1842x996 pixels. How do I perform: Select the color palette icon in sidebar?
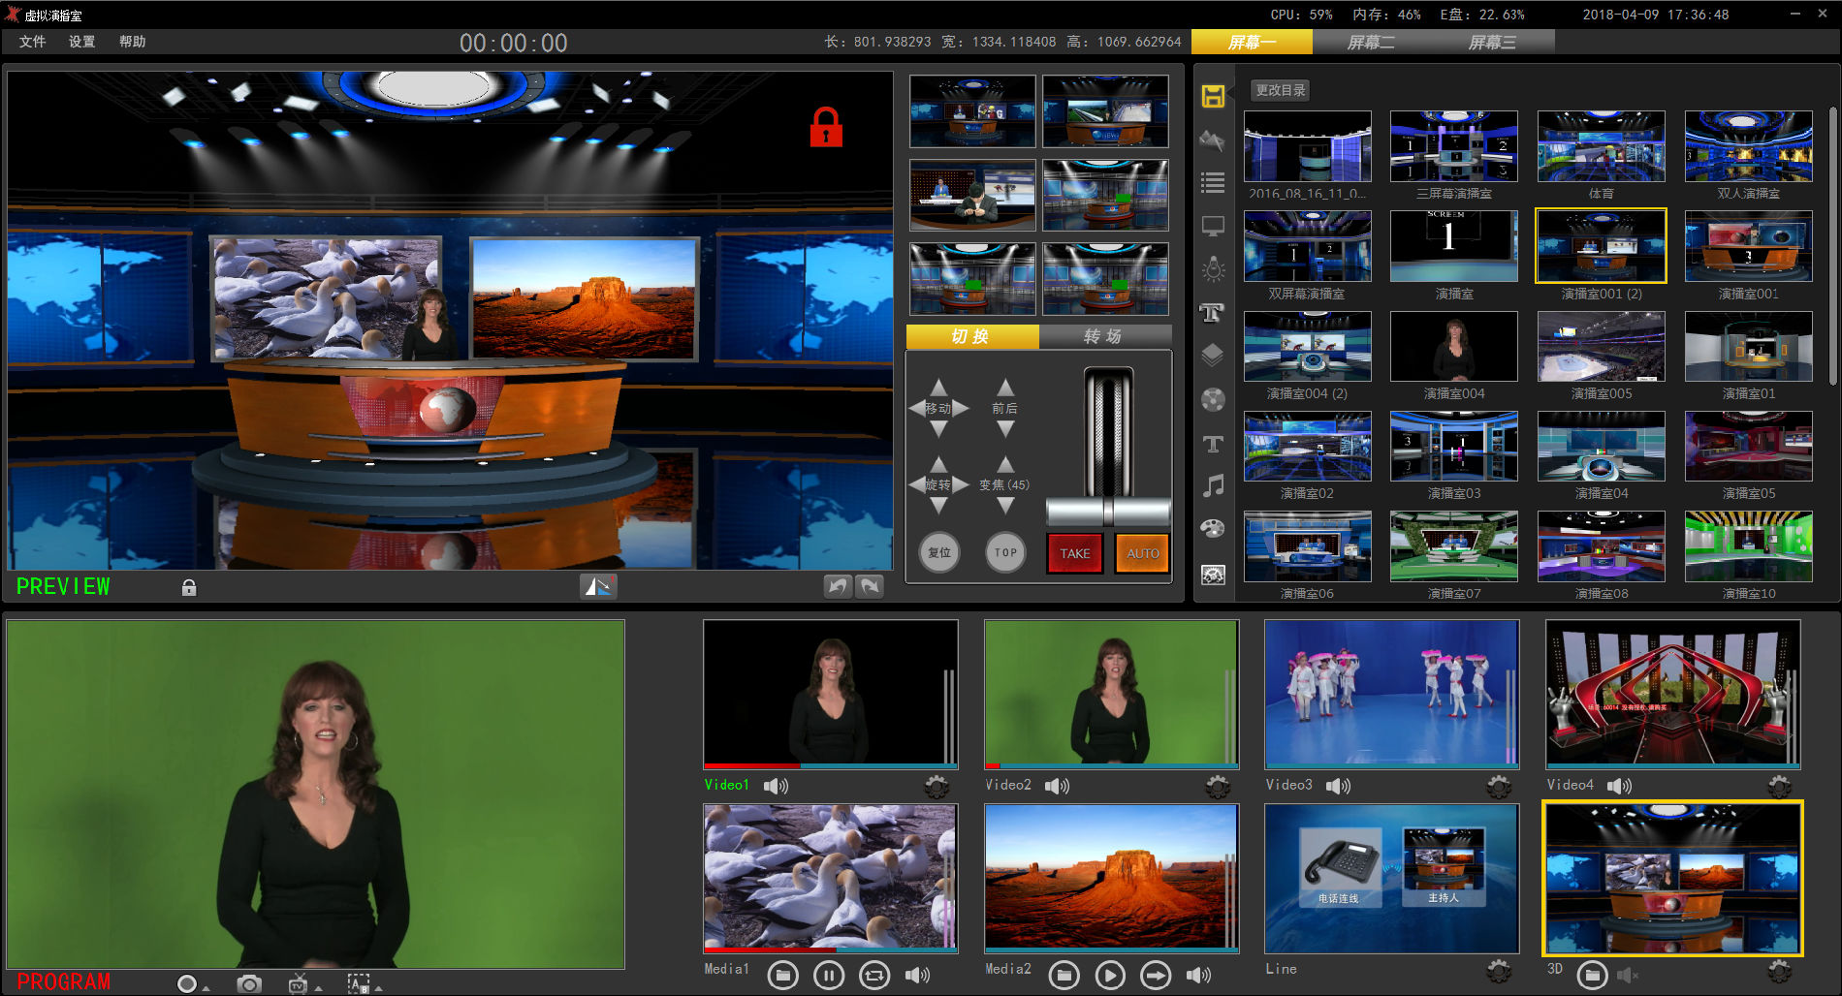(x=1213, y=529)
